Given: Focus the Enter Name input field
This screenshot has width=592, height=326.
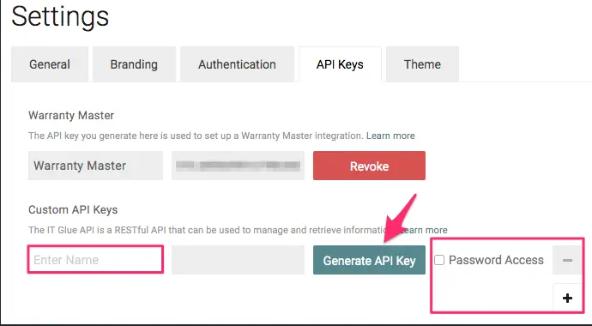Looking at the screenshot, I should coord(95,260).
